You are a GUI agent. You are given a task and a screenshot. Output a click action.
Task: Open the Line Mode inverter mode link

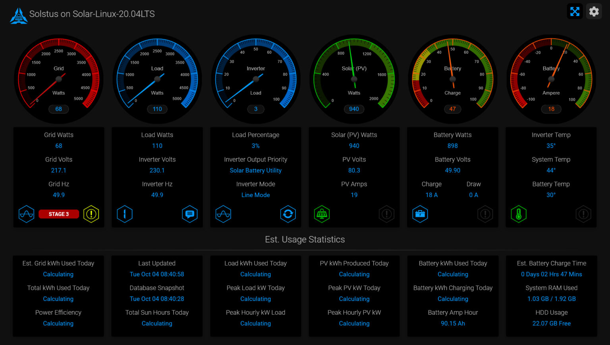(x=255, y=195)
